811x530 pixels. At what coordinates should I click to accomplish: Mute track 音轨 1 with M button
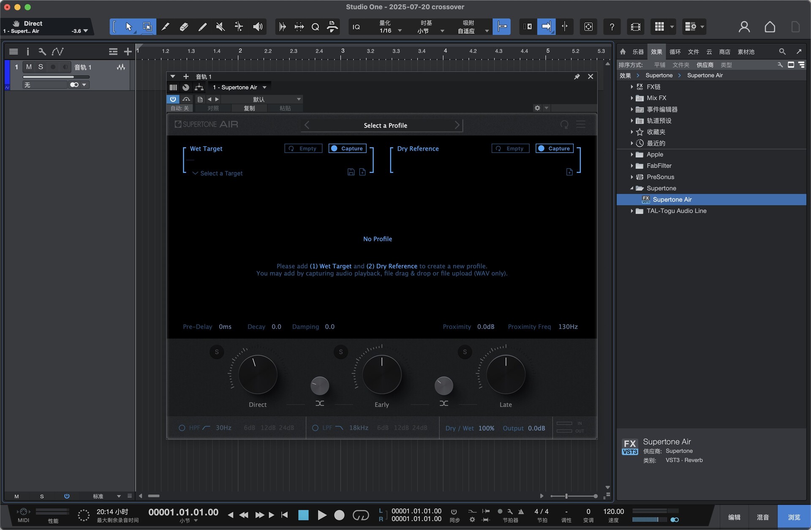click(x=29, y=67)
